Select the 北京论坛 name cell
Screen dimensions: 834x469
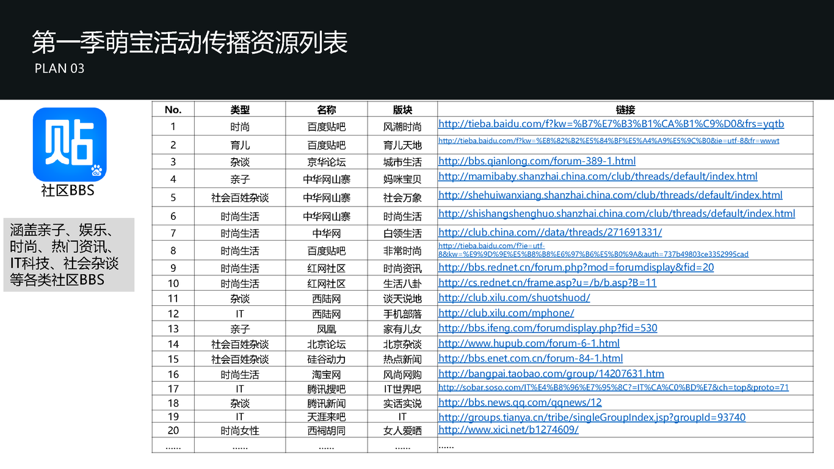coord(327,344)
